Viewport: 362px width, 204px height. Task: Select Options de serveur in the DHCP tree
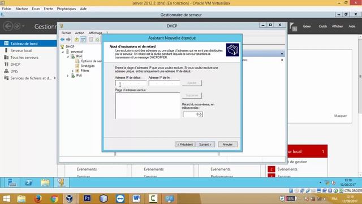pyautogui.click(x=91, y=61)
